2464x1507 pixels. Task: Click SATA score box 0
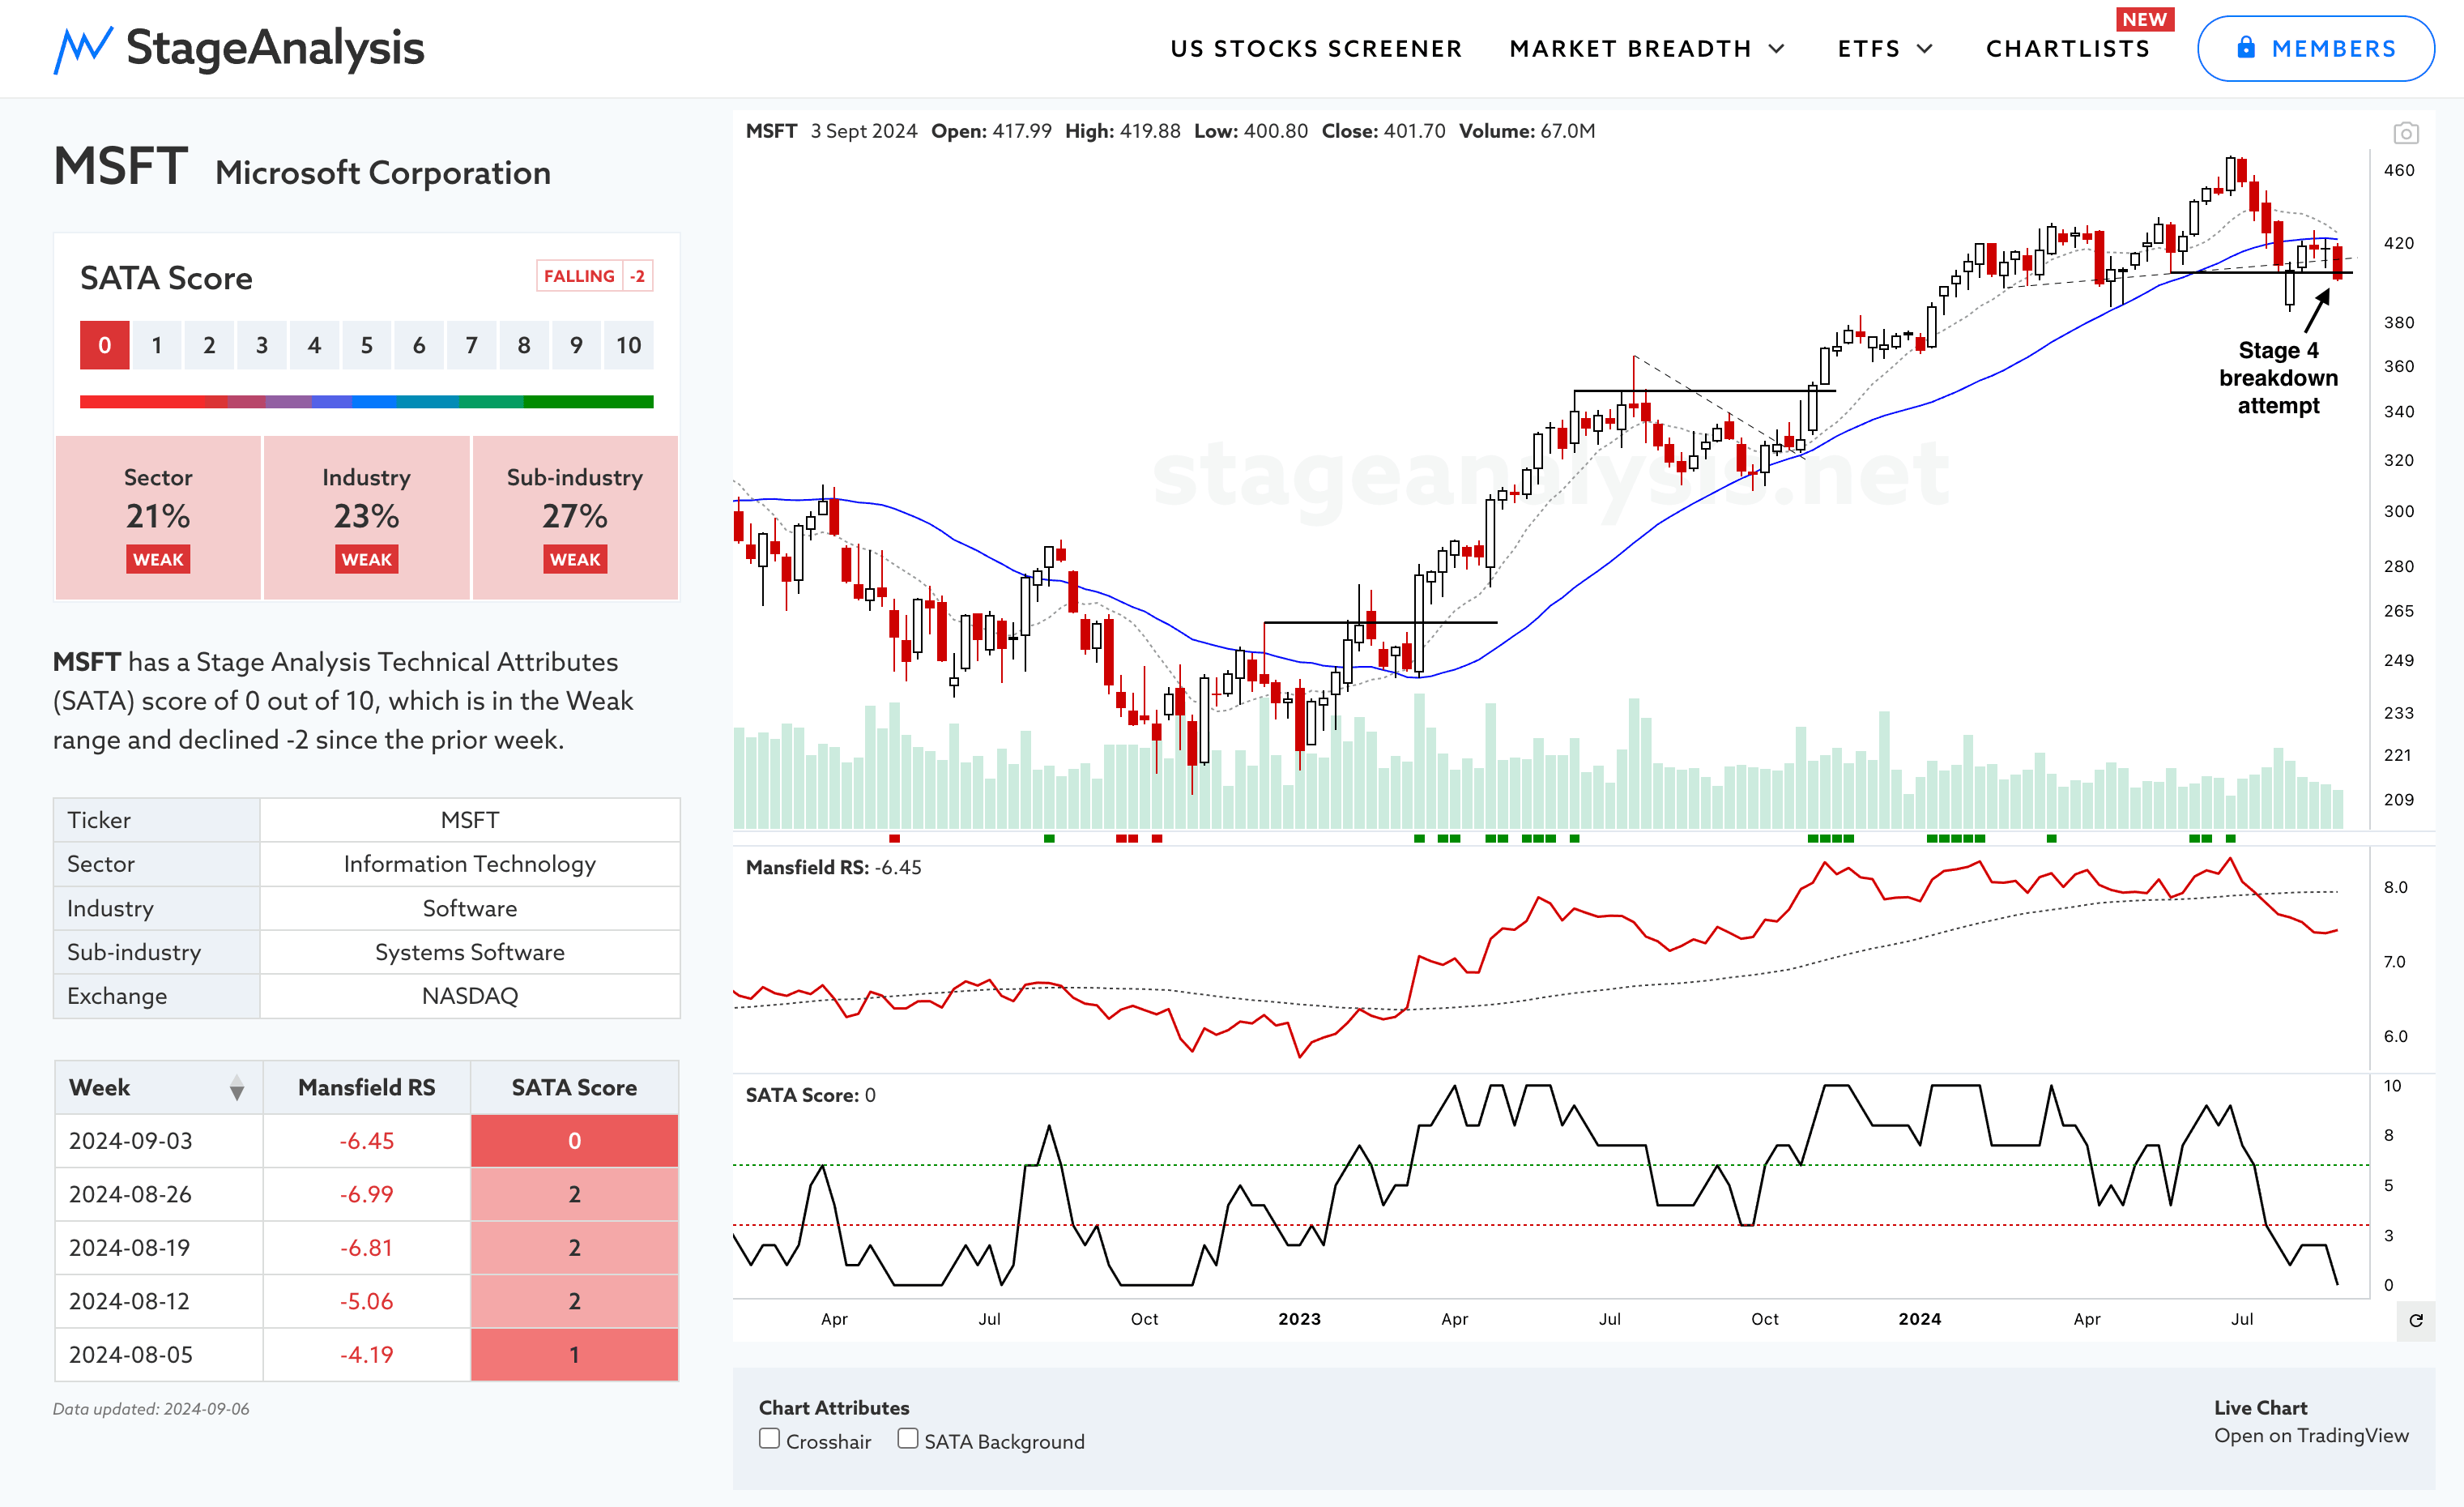[104, 345]
